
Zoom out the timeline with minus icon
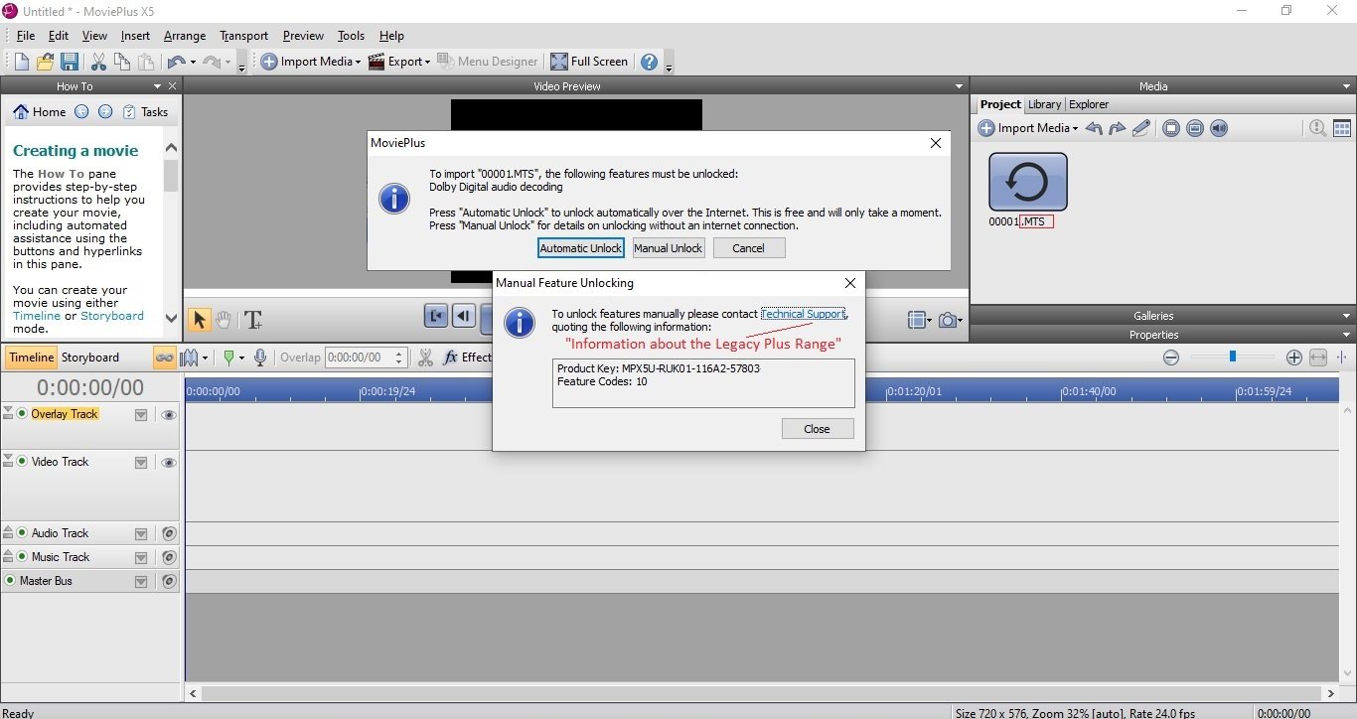[1171, 358]
